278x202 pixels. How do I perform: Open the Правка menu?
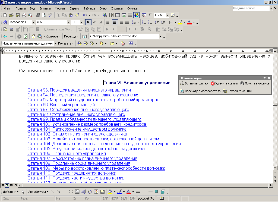(21, 8)
